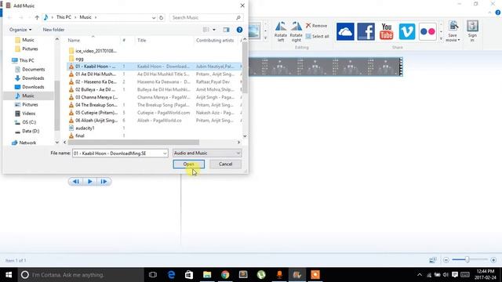Open Audio and Music file type dropdown
The width and height of the screenshot is (502, 282).
(x=207, y=154)
